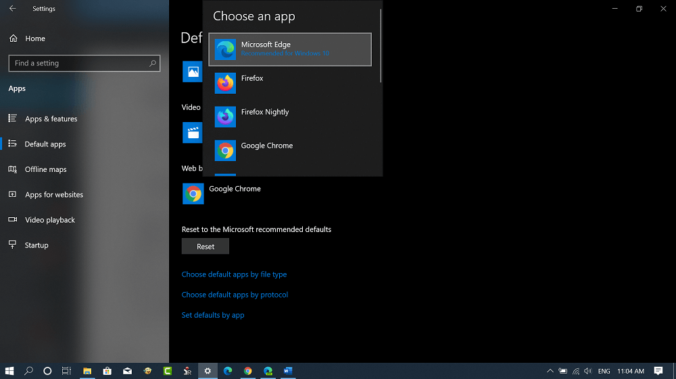The image size is (676, 379).
Task: Select Google Chrome in Choose an app
Action: point(290,150)
